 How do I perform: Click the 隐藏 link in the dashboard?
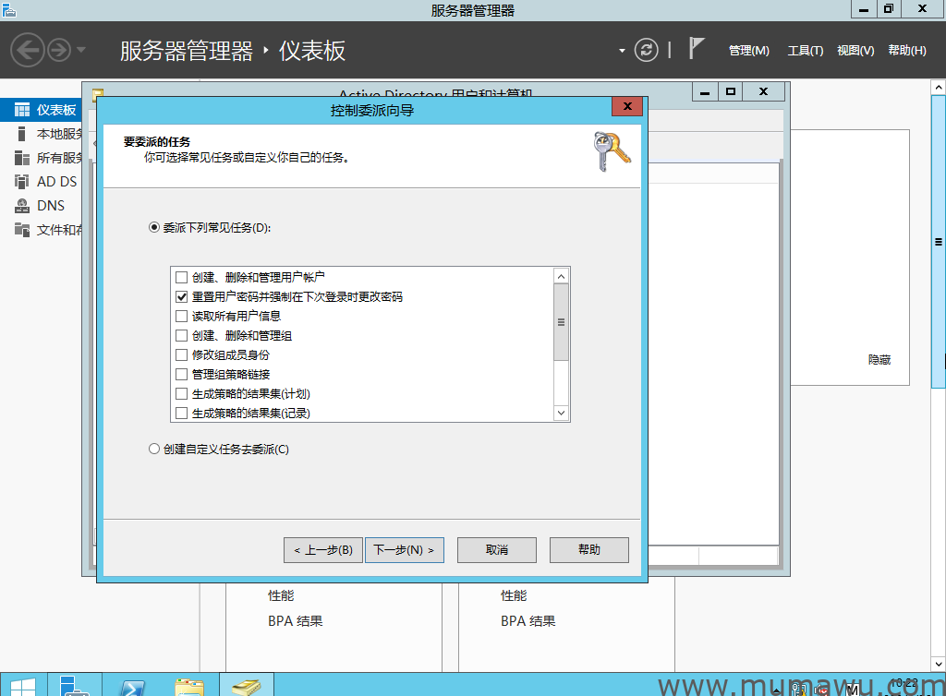(879, 360)
